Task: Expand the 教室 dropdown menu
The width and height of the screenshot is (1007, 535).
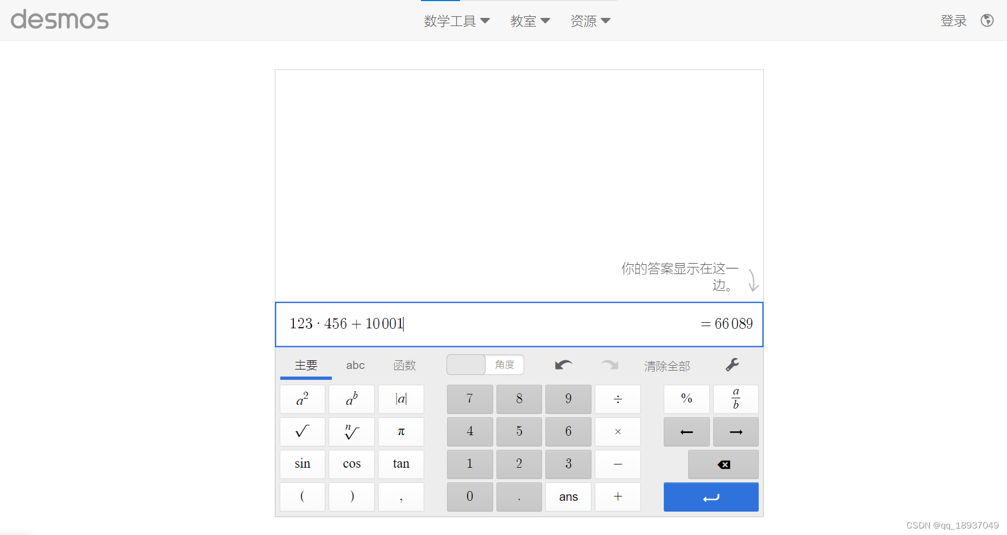Action: (530, 21)
